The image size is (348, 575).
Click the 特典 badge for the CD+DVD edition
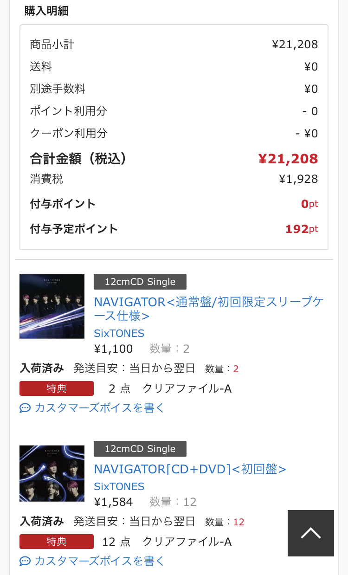(57, 542)
